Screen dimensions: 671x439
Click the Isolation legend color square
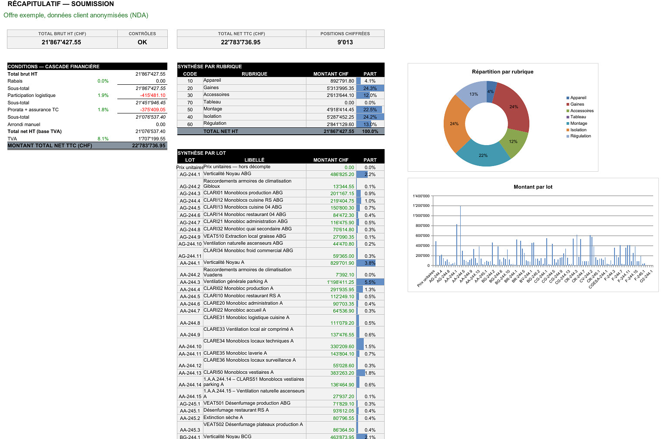click(568, 130)
